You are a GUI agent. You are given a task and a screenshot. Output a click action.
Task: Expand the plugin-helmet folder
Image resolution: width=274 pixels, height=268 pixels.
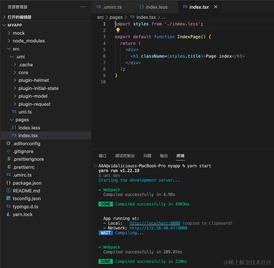point(15,80)
